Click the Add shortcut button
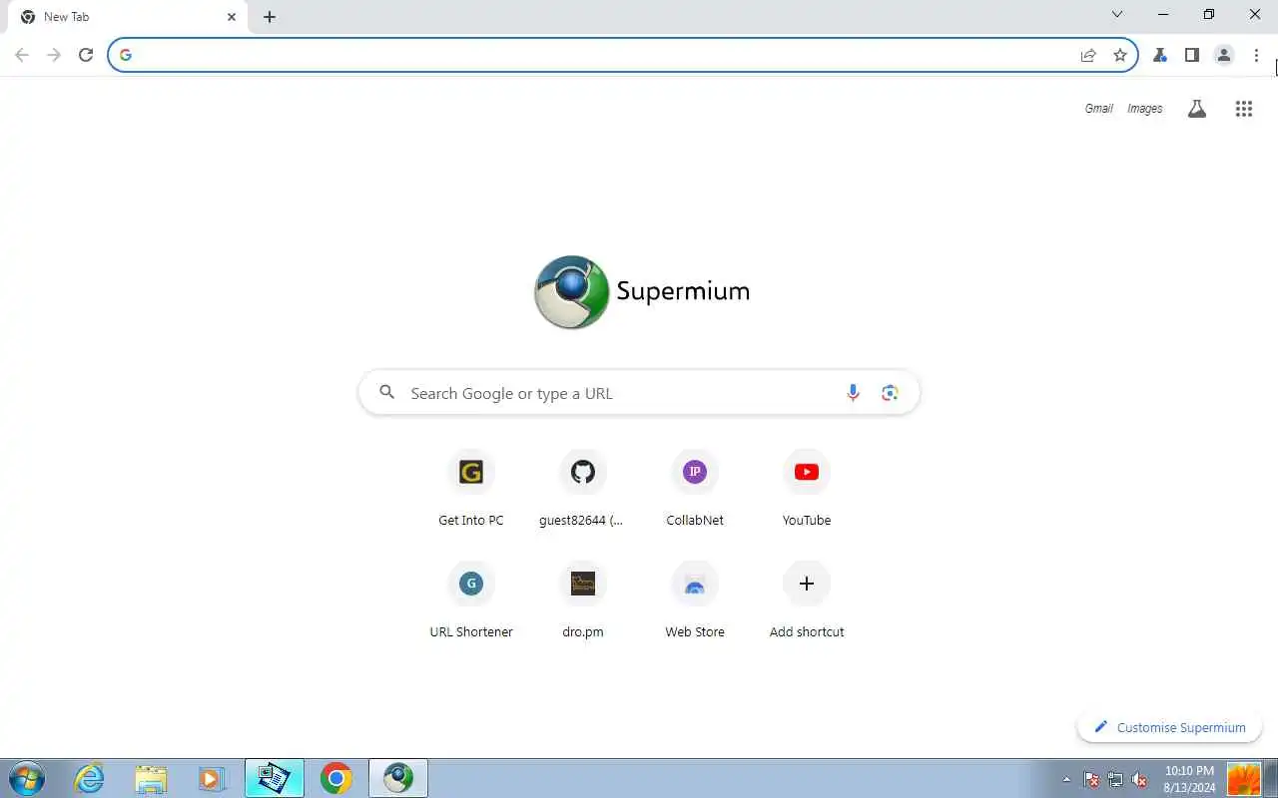Screen dimensions: 1278x798 807,600
